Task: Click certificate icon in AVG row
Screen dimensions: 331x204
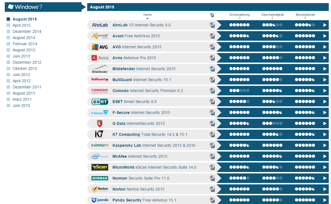Action: point(212,47)
